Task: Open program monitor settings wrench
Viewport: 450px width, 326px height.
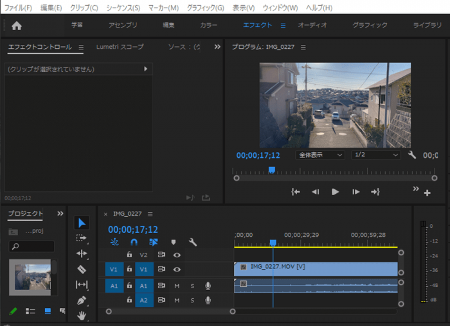Action: pyautogui.click(x=412, y=155)
